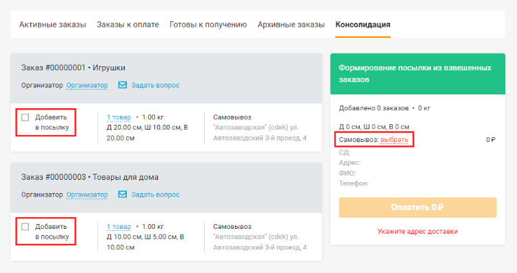517x273 pixels.
Task: Open Организатор link in order #00000003
Action: (x=87, y=195)
